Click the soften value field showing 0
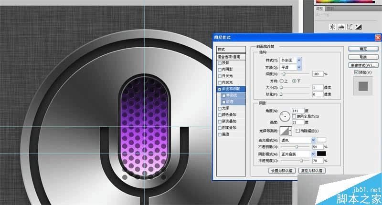The width and height of the screenshot is (382, 205). 318,94
